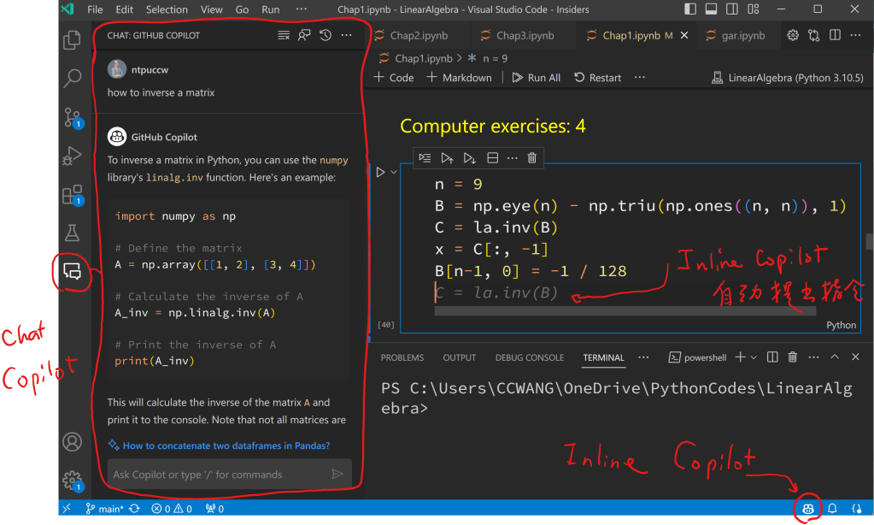This screenshot has width=874, height=525.
Task: Open the Selection menu
Action: click(167, 9)
